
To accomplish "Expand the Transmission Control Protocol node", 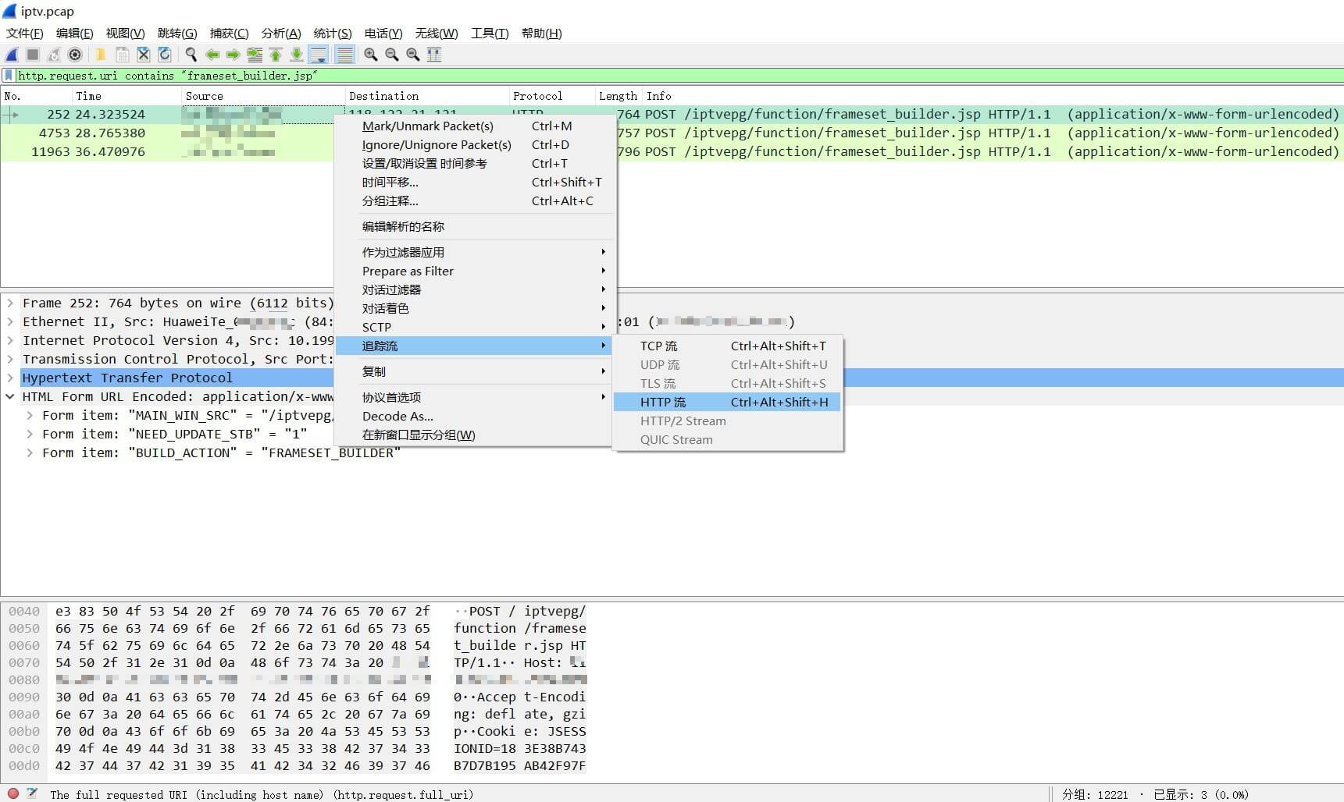I will click(10, 359).
